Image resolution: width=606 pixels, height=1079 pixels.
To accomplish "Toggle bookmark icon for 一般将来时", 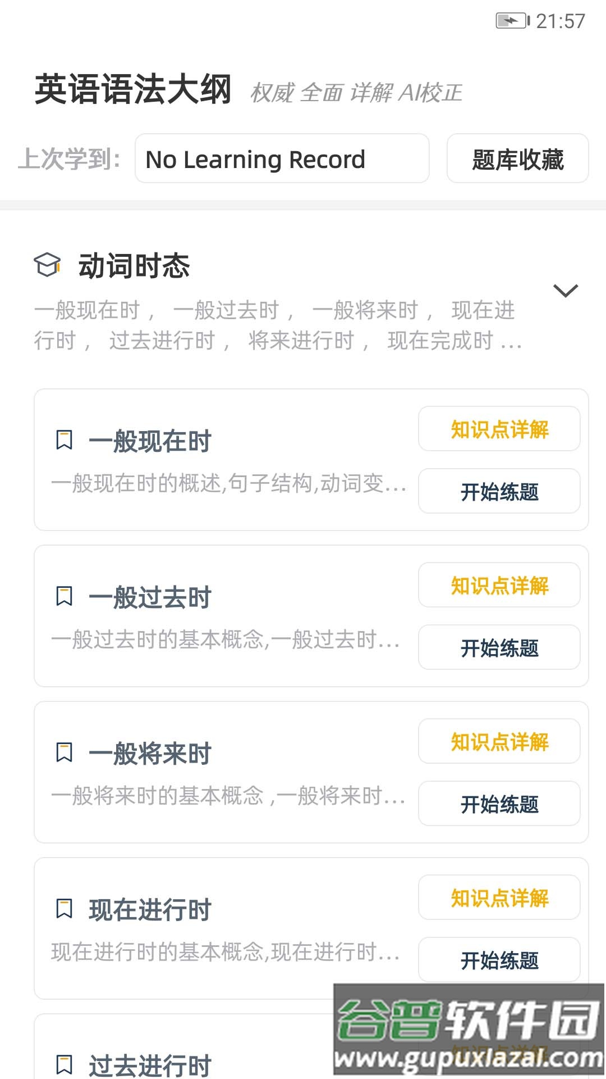I will [65, 752].
